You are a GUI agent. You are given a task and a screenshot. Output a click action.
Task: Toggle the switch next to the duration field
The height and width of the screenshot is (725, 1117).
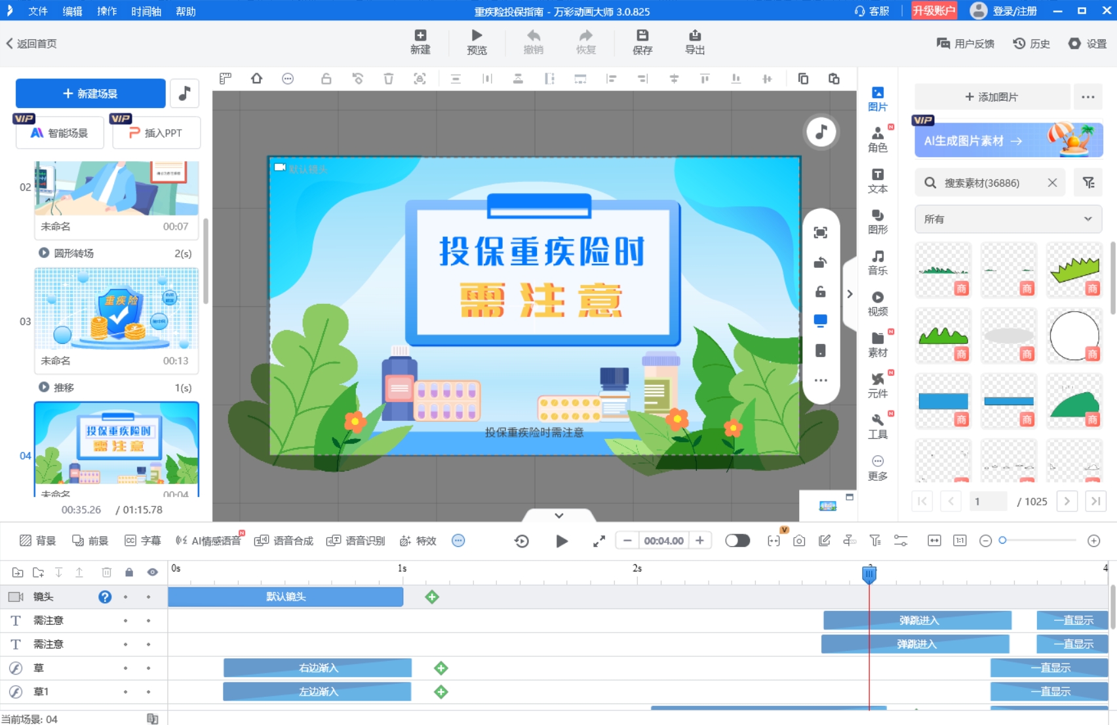coord(737,541)
